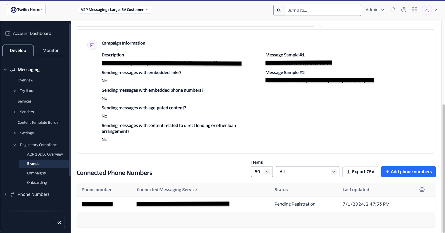Screen dimensions: 445x233
Task: Open Services in Messaging menu
Action: coord(25,101)
